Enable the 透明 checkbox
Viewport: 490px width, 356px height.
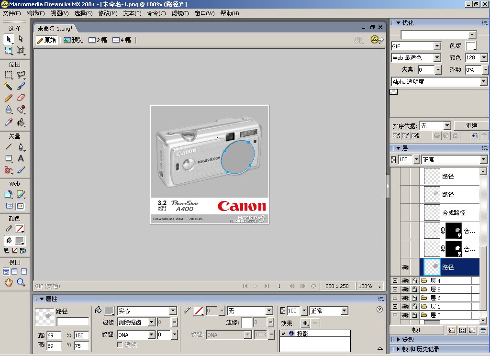coord(120,345)
